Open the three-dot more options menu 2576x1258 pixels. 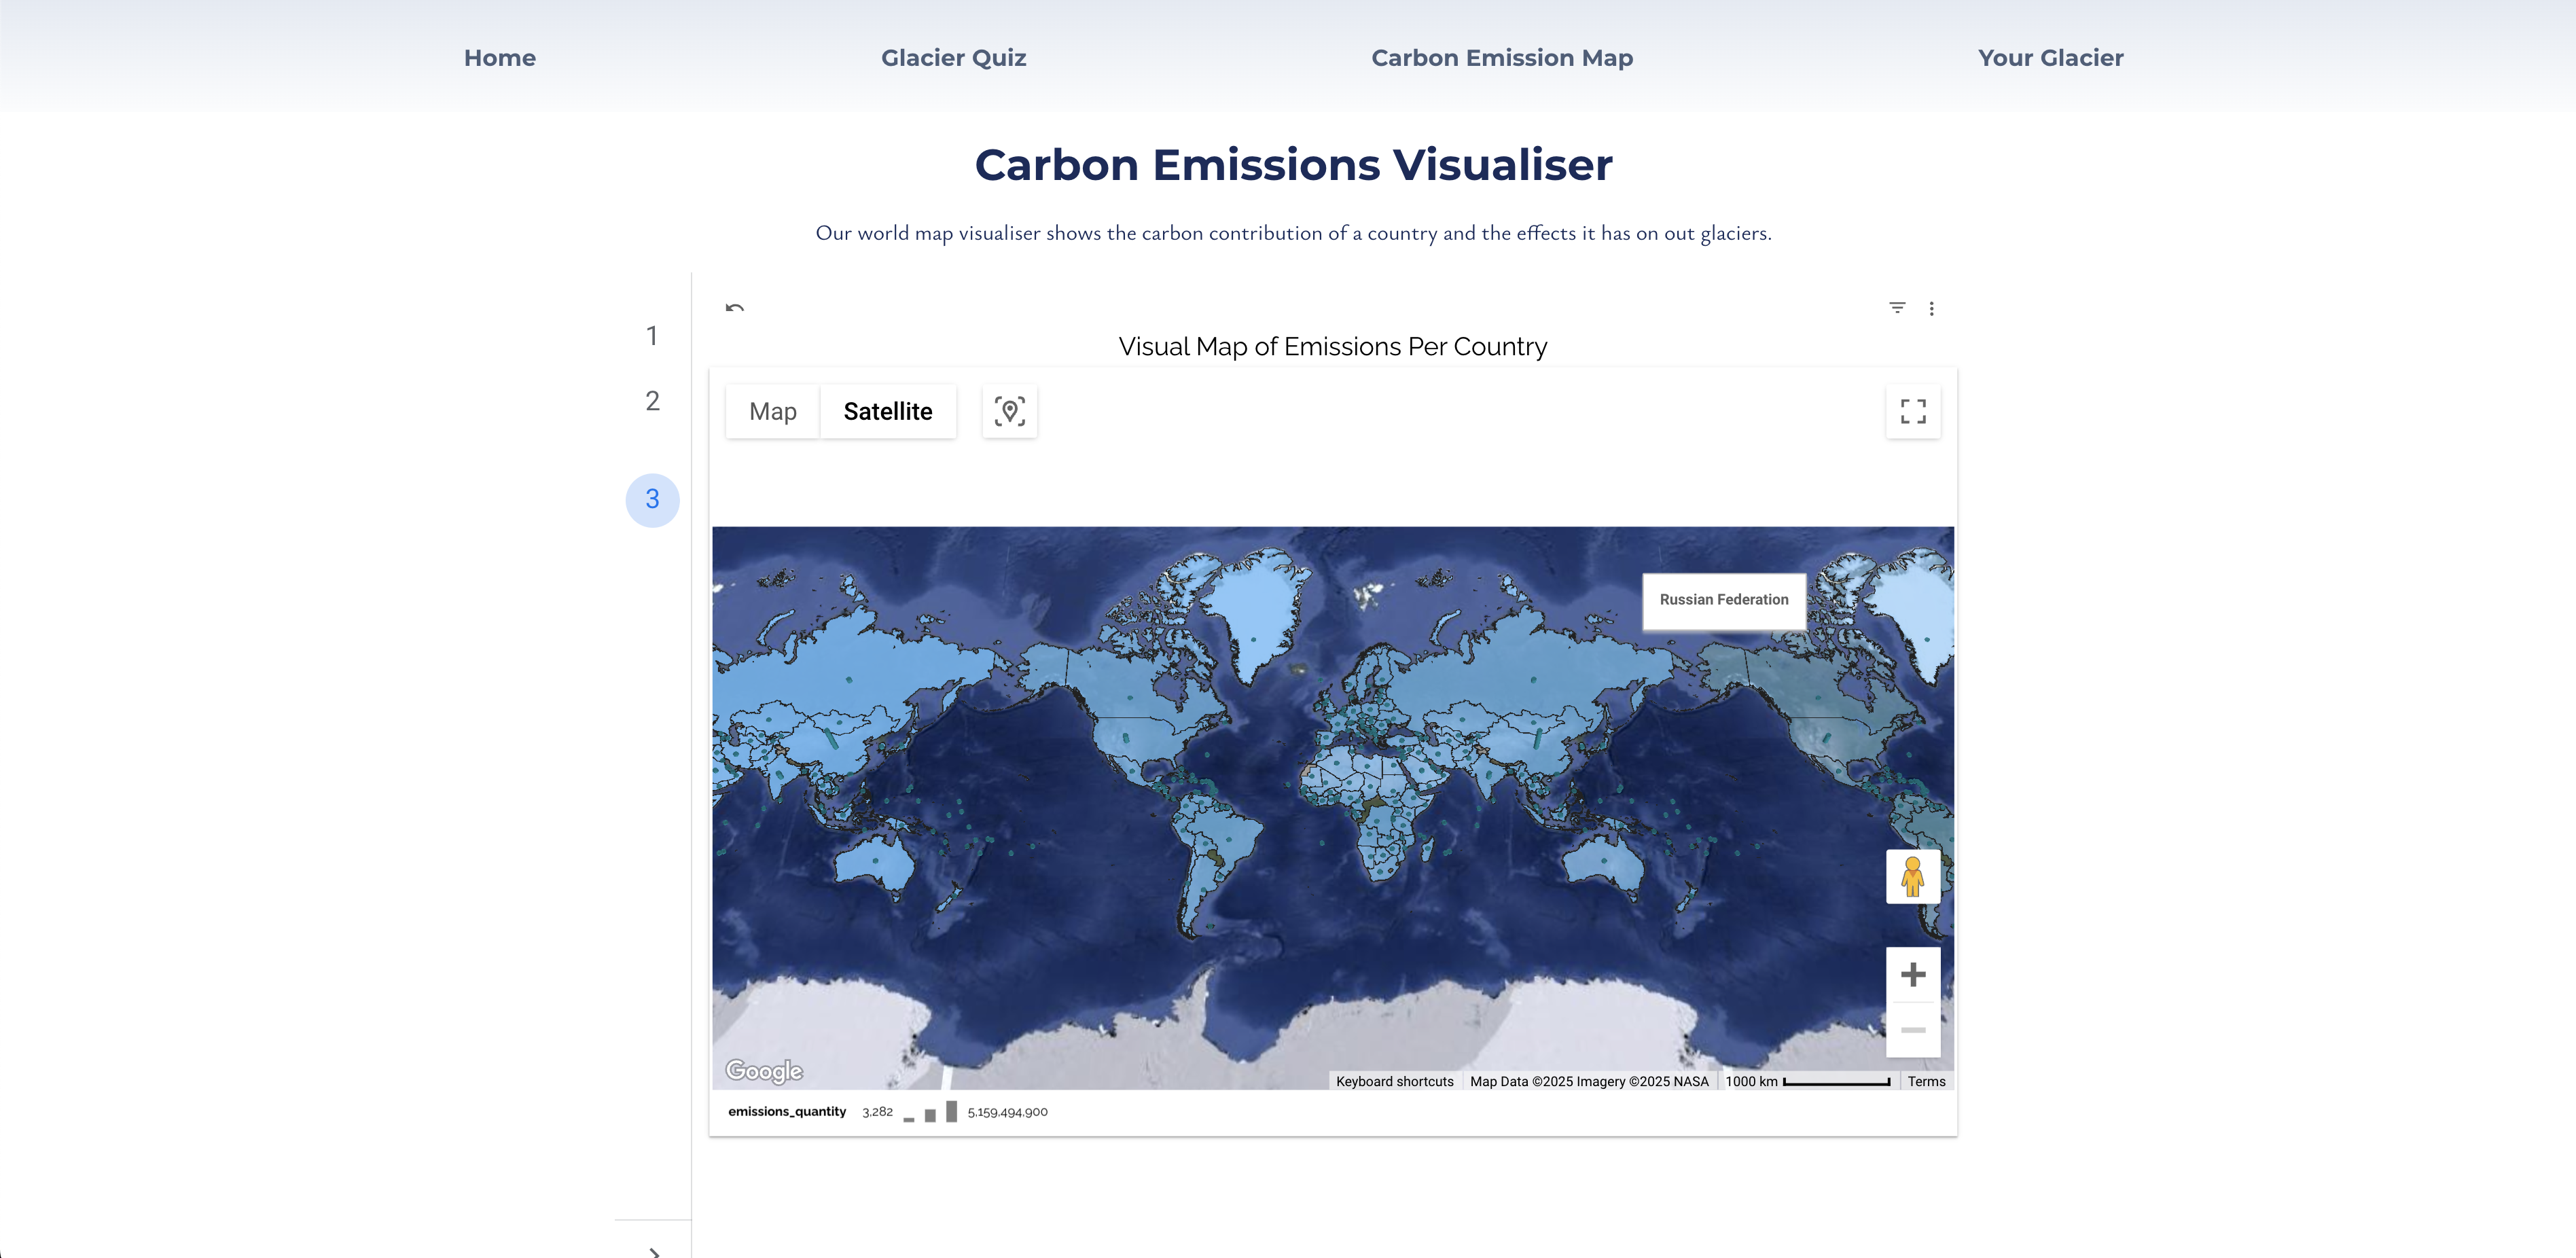click(1931, 308)
